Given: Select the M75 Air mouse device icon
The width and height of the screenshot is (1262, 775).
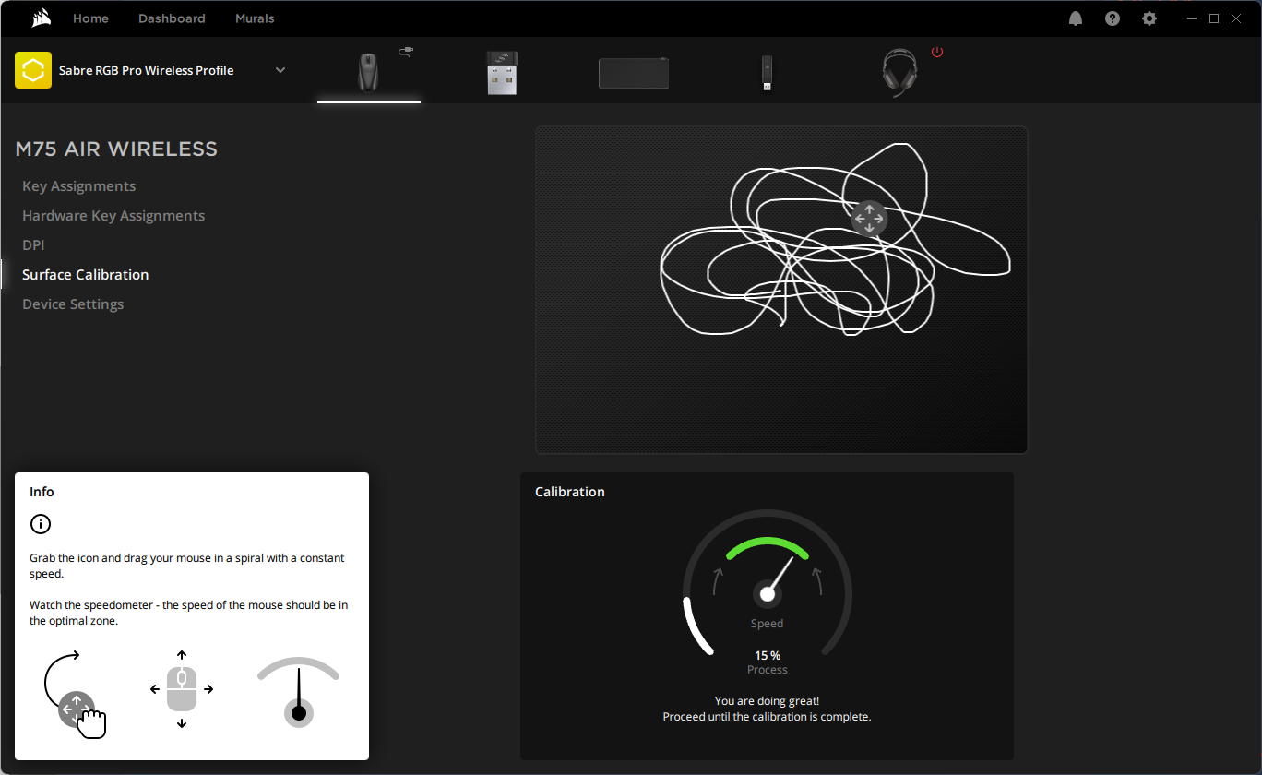Looking at the screenshot, I should [x=369, y=72].
